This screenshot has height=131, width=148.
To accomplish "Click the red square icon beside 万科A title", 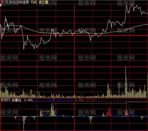I will point(2,2).
